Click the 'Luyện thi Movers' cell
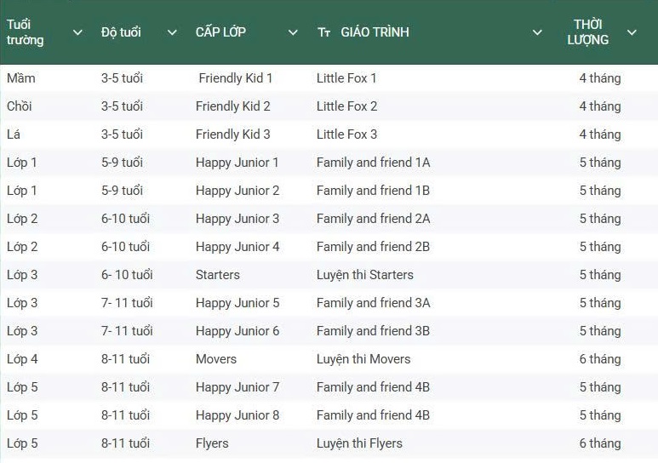The width and height of the screenshot is (658, 463). coord(363,359)
